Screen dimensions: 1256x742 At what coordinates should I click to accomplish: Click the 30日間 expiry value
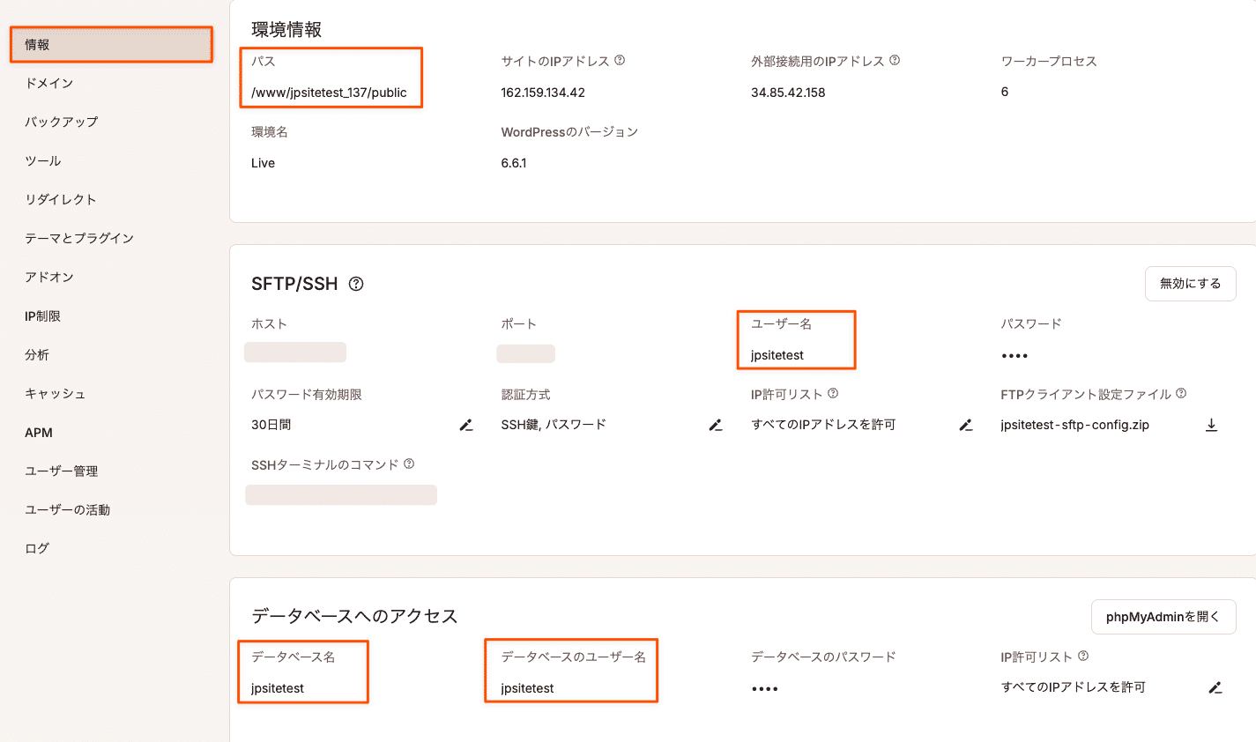[271, 425]
